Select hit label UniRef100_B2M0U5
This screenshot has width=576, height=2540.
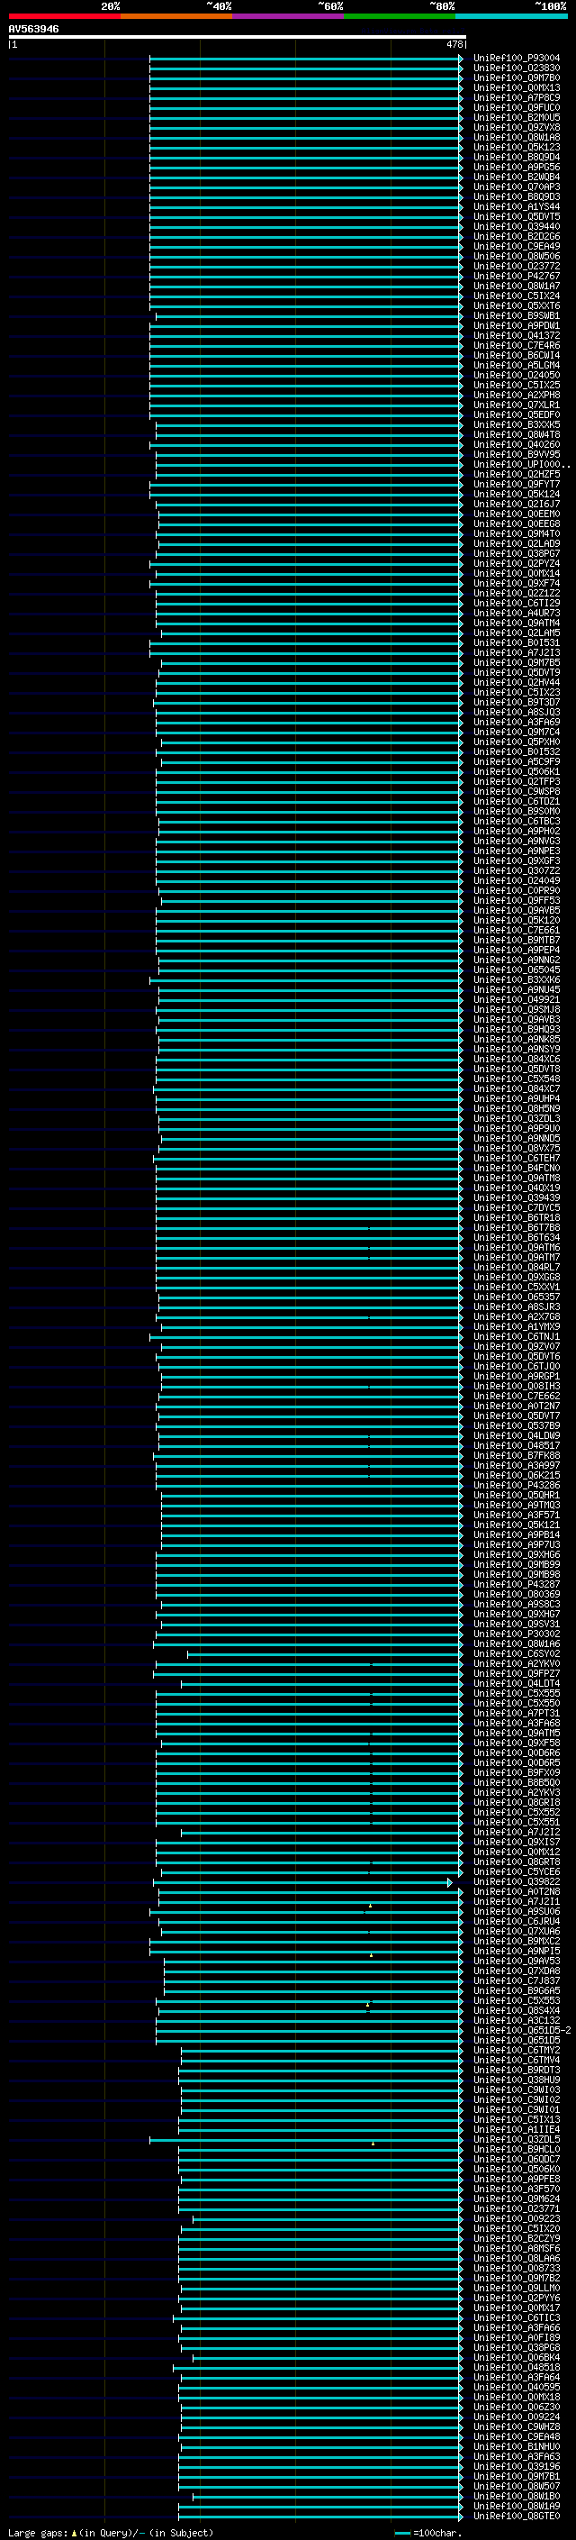(x=517, y=117)
